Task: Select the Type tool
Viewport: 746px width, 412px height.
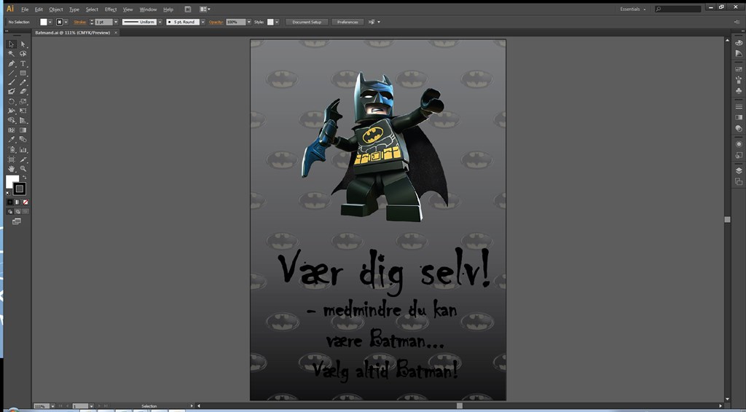Action: (x=23, y=63)
